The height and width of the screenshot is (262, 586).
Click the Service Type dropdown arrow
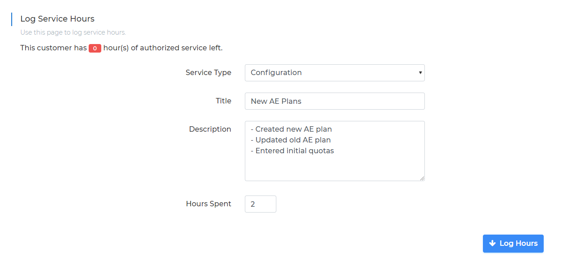[x=420, y=73]
